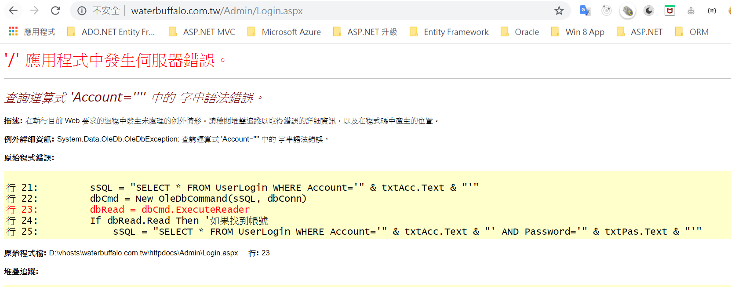Open the curly braces extension icon
The image size is (731, 287).
coord(712,11)
